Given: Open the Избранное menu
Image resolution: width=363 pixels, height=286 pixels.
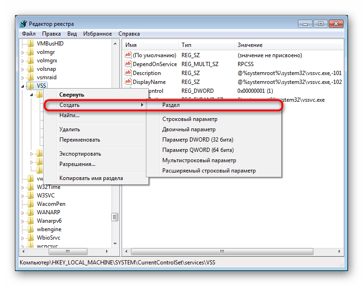Looking at the screenshot, I should pyautogui.click(x=97, y=34).
